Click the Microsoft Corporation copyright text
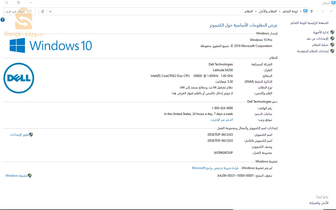This screenshot has width=336, height=210. coord(236,46)
